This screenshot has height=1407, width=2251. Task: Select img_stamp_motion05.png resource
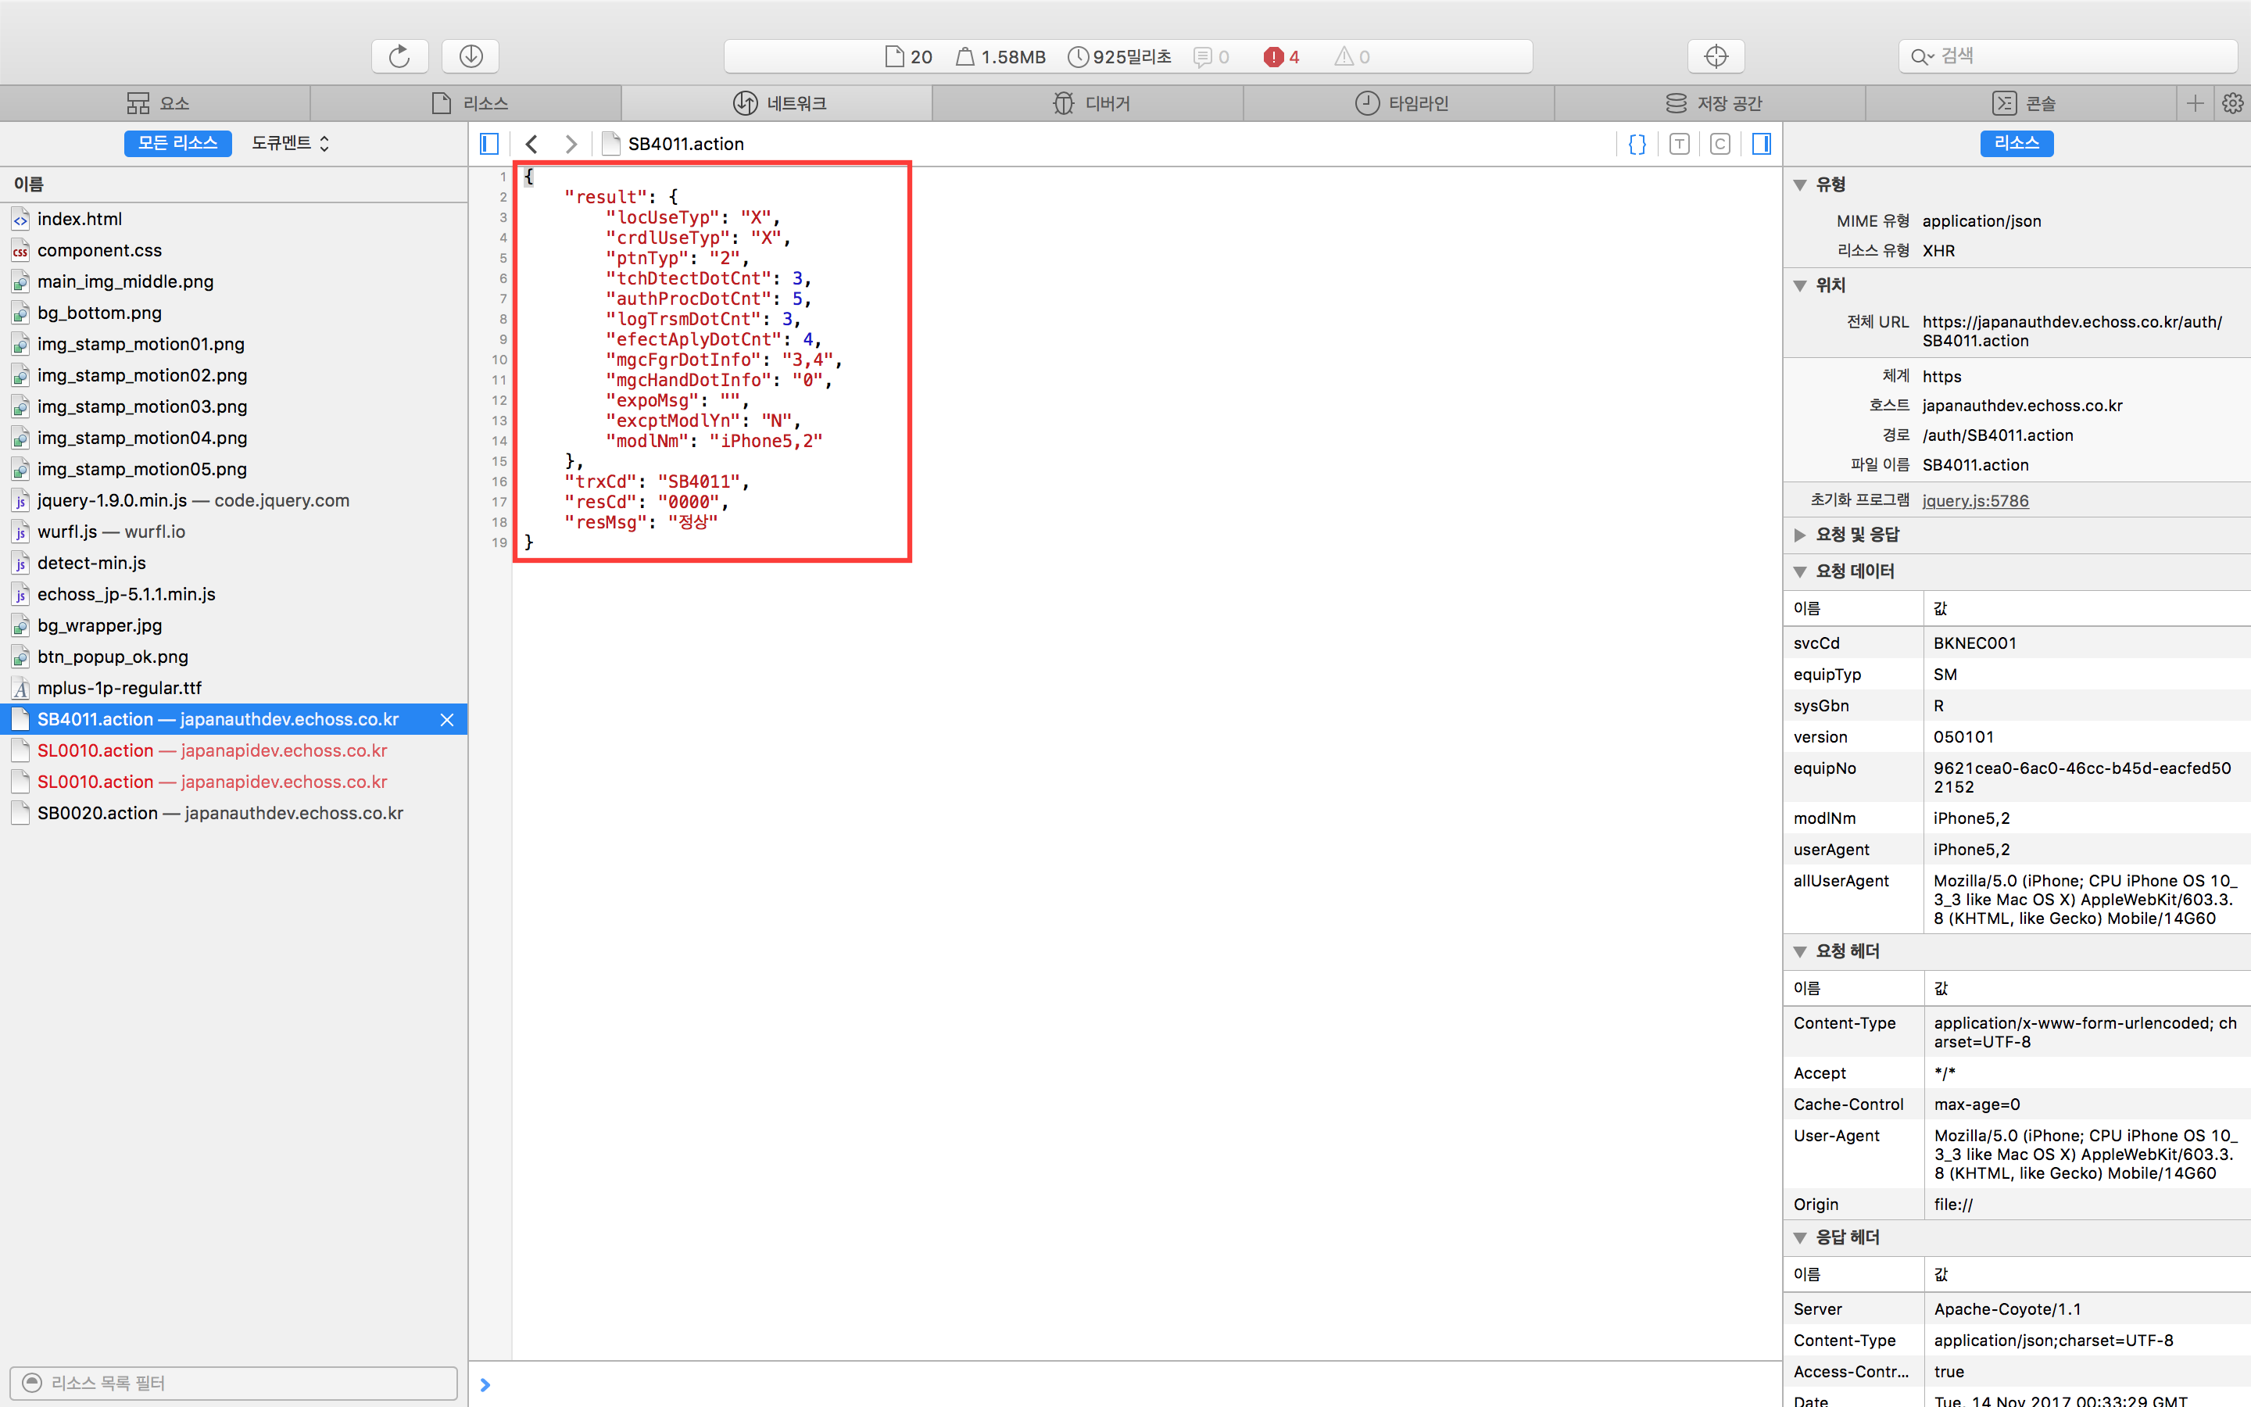tap(234, 469)
